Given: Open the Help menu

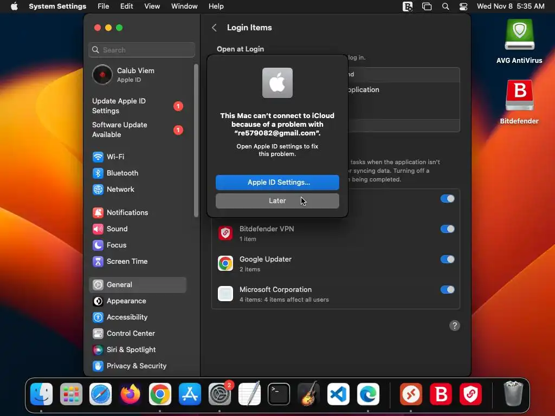Looking at the screenshot, I should click(x=216, y=6).
